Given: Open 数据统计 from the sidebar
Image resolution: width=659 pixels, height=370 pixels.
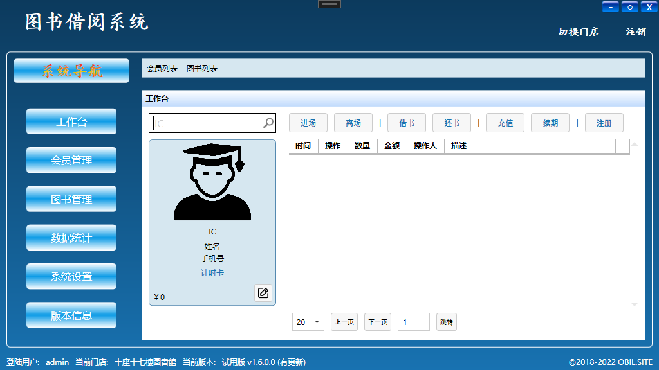Looking at the screenshot, I should (x=71, y=237).
